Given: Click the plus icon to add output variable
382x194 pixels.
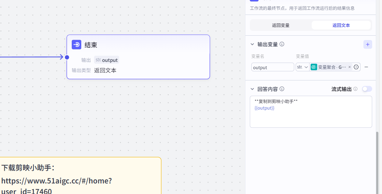Looking at the screenshot, I should click(367, 44).
